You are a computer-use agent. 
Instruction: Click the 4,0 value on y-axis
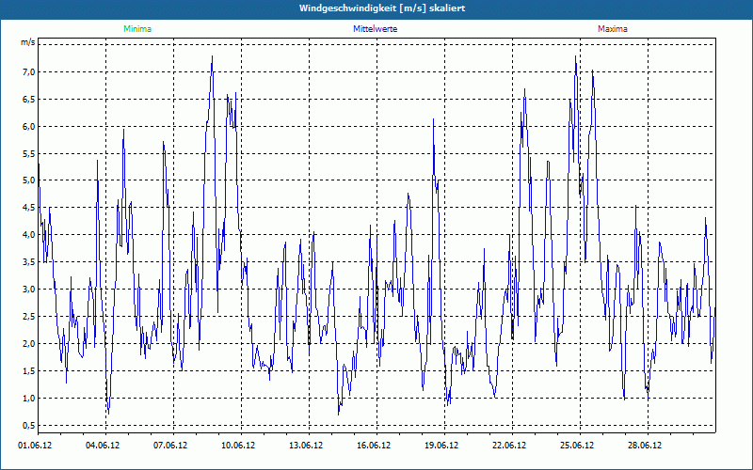(x=29, y=234)
